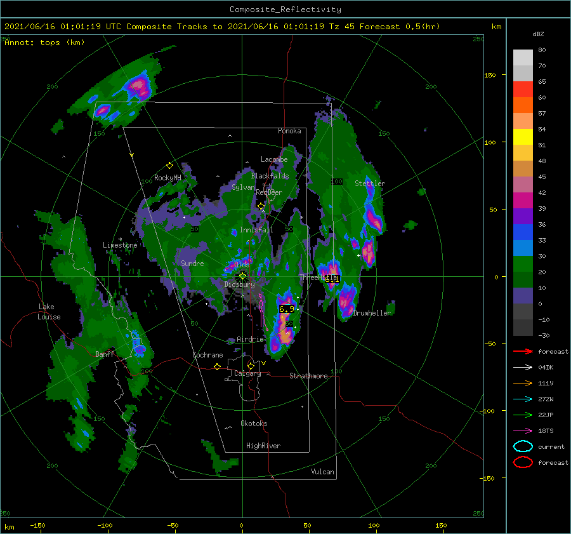Click the Ponoka town label
This screenshot has width=571, height=534.
tap(289, 131)
